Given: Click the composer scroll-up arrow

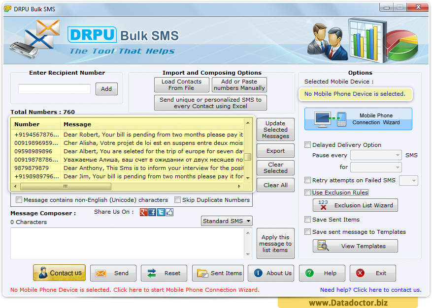Looking at the screenshot, I should tap(248, 233).
